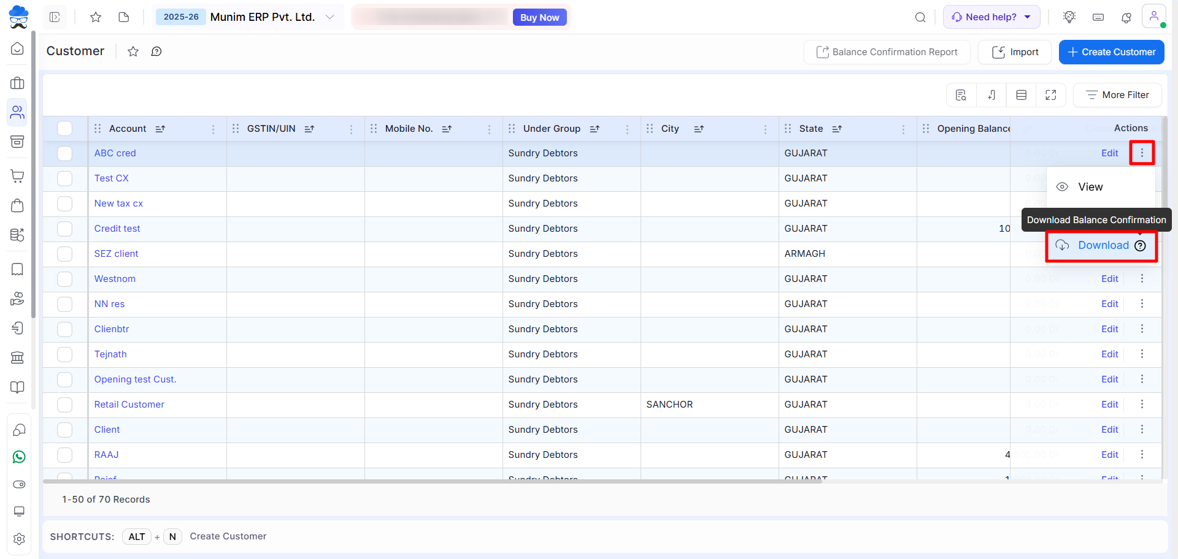Choose View from the row action menu
Image resolution: width=1178 pixels, height=559 pixels.
click(x=1090, y=187)
